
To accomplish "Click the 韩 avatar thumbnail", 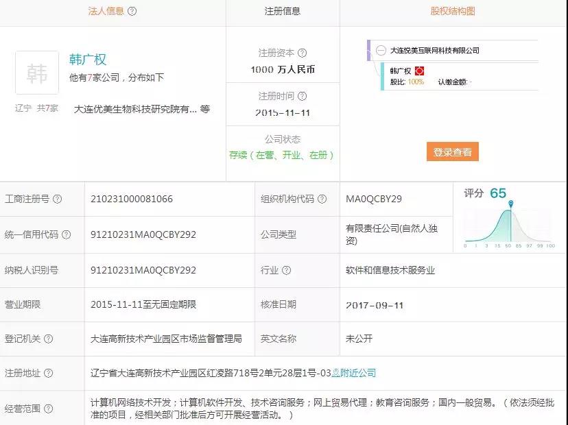I will point(37,73).
